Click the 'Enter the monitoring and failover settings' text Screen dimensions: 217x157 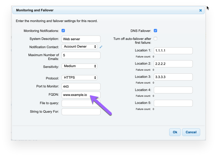pyautogui.click(x=57, y=21)
